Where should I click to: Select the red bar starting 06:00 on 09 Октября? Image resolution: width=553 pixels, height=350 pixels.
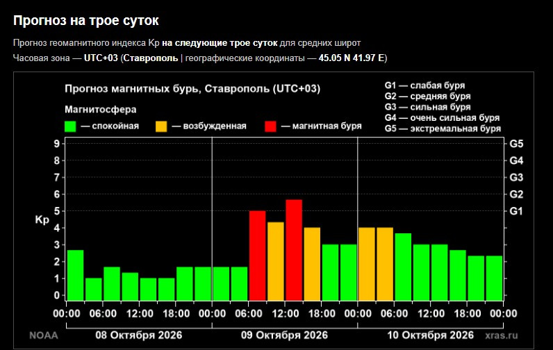258,256
